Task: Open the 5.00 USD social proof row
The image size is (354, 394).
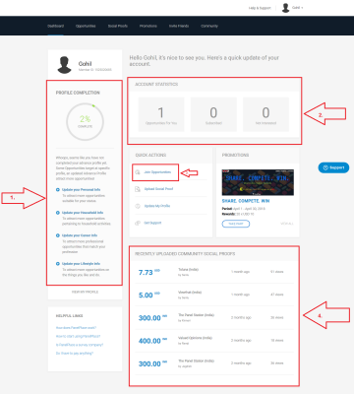Action: [214, 295]
